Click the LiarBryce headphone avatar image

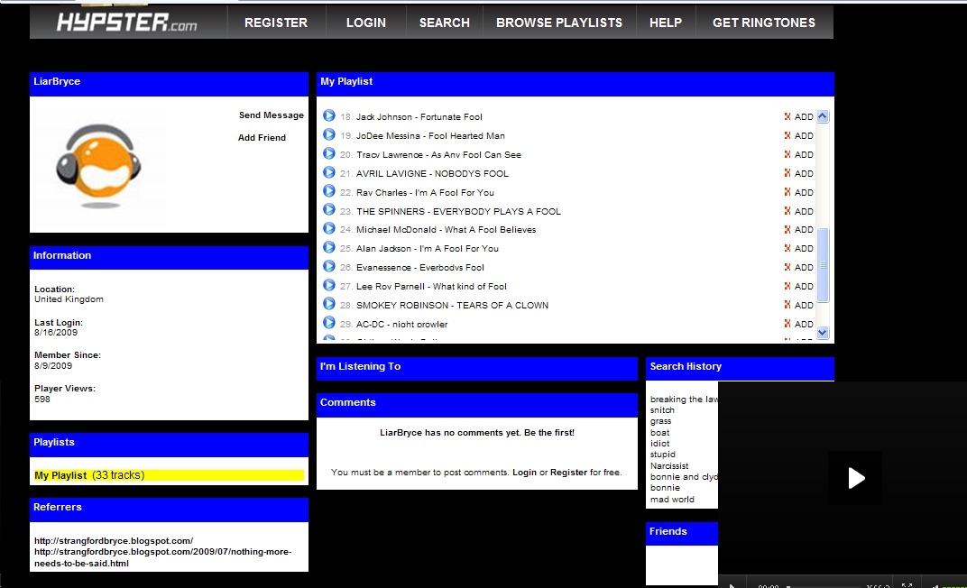(98, 167)
